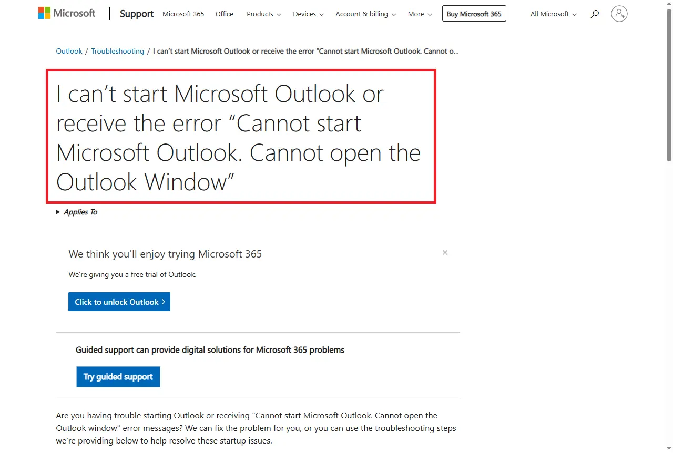673x453 pixels.
Task: Click the Microsoft logo
Action: coord(67,14)
